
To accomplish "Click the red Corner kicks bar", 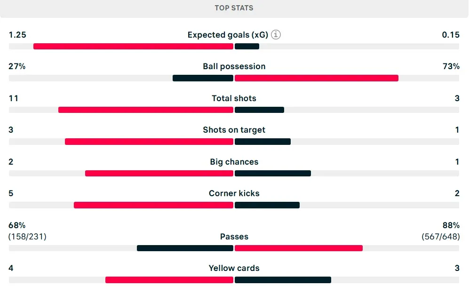I will click(153, 205).
